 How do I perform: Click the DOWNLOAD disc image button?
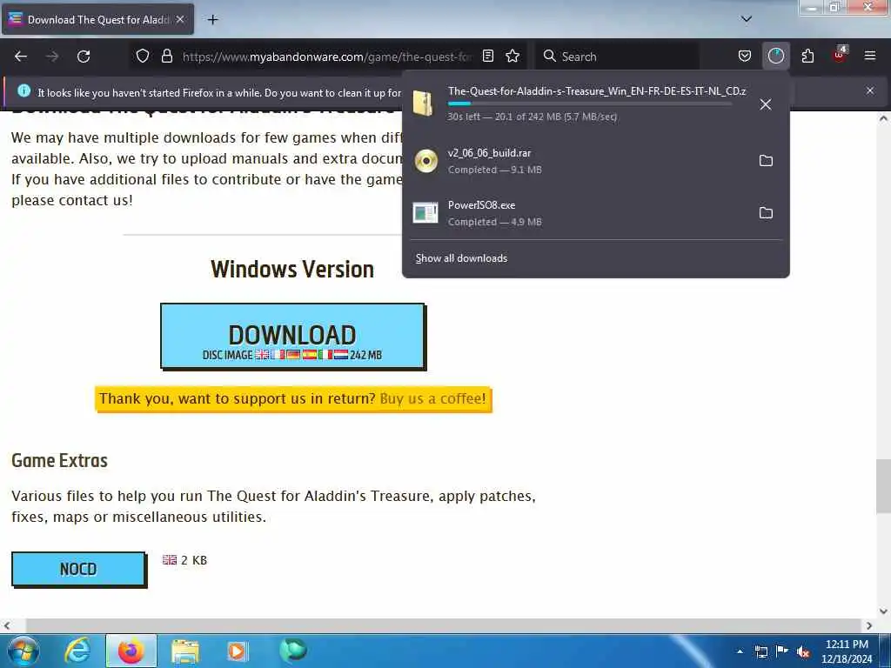(292, 337)
